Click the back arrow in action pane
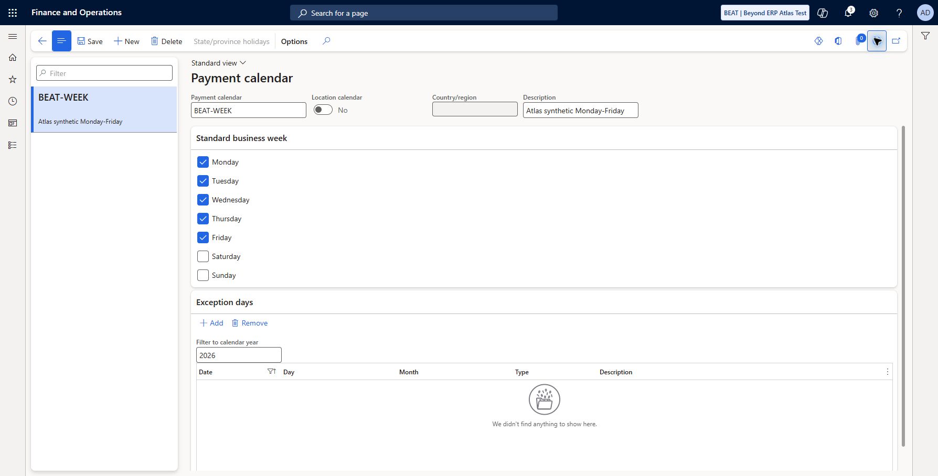Viewport: 938px width, 476px height. coord(42,41)
